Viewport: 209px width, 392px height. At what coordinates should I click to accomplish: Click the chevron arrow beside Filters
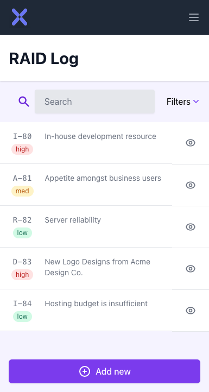coord(196,102)
